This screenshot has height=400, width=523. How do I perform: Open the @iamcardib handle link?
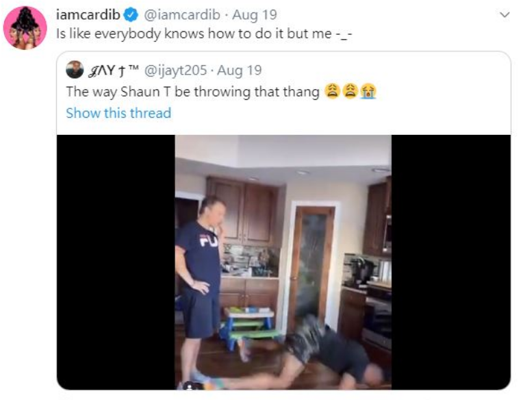(182, 14)
